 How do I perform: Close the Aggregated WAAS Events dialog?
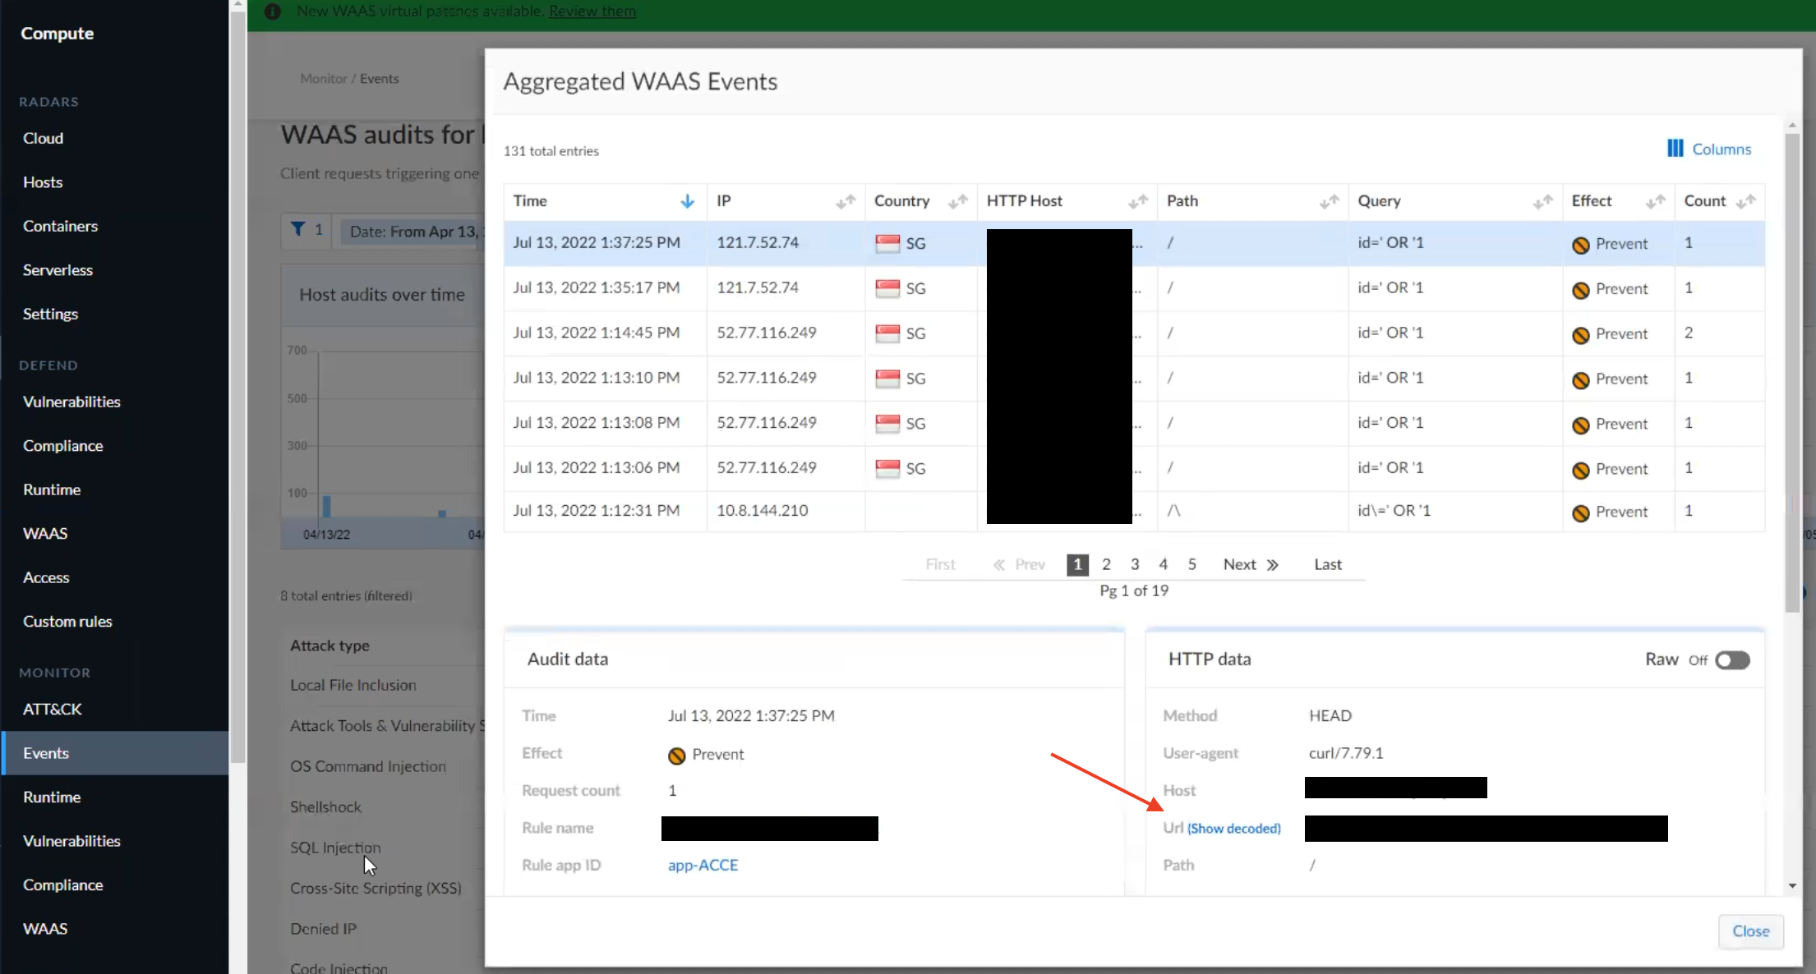(1750, 931)
